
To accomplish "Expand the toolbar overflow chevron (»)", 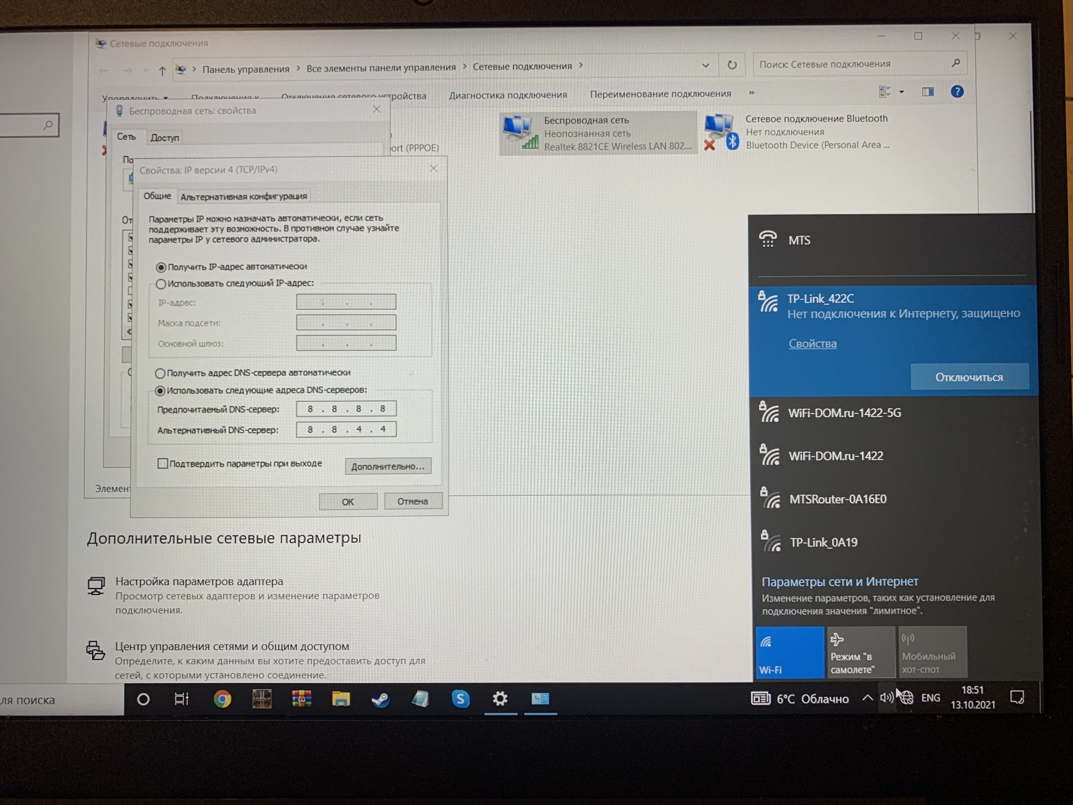I will pos(751,93).
